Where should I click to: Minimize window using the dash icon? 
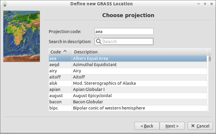pyautogui.click(x=199, y=4)
